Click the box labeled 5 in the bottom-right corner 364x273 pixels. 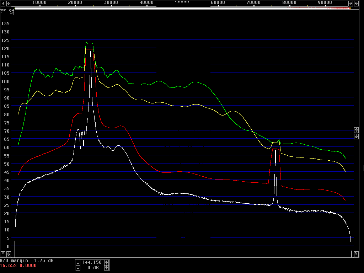tap(356, 254)
